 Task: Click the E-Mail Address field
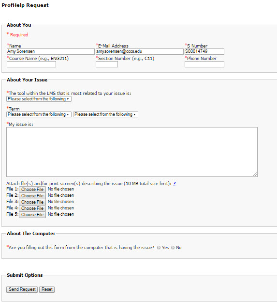pos(140,51)
